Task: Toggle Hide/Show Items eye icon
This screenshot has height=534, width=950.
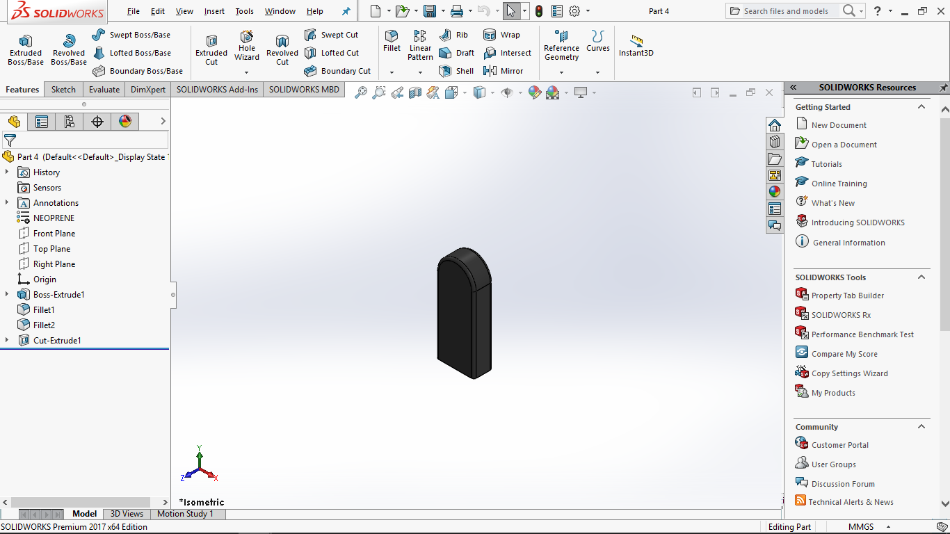Action: click(507, 92)
